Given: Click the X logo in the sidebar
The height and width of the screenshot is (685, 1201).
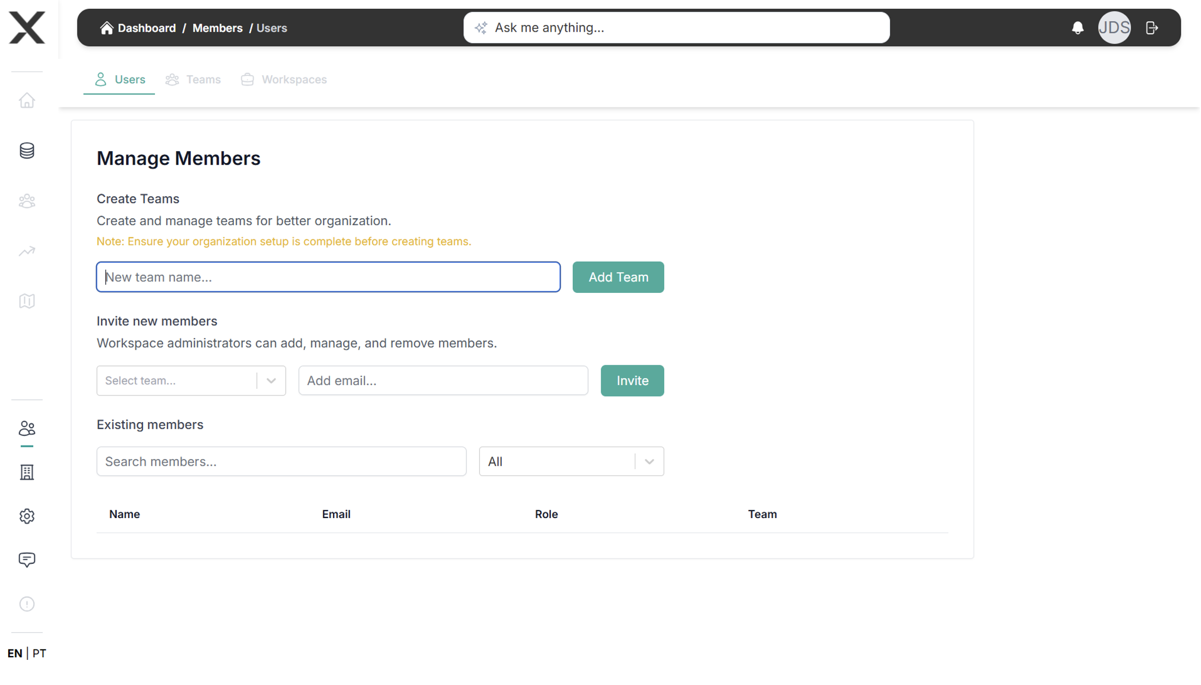Looking at the screenshot, I should coord(27,27).
